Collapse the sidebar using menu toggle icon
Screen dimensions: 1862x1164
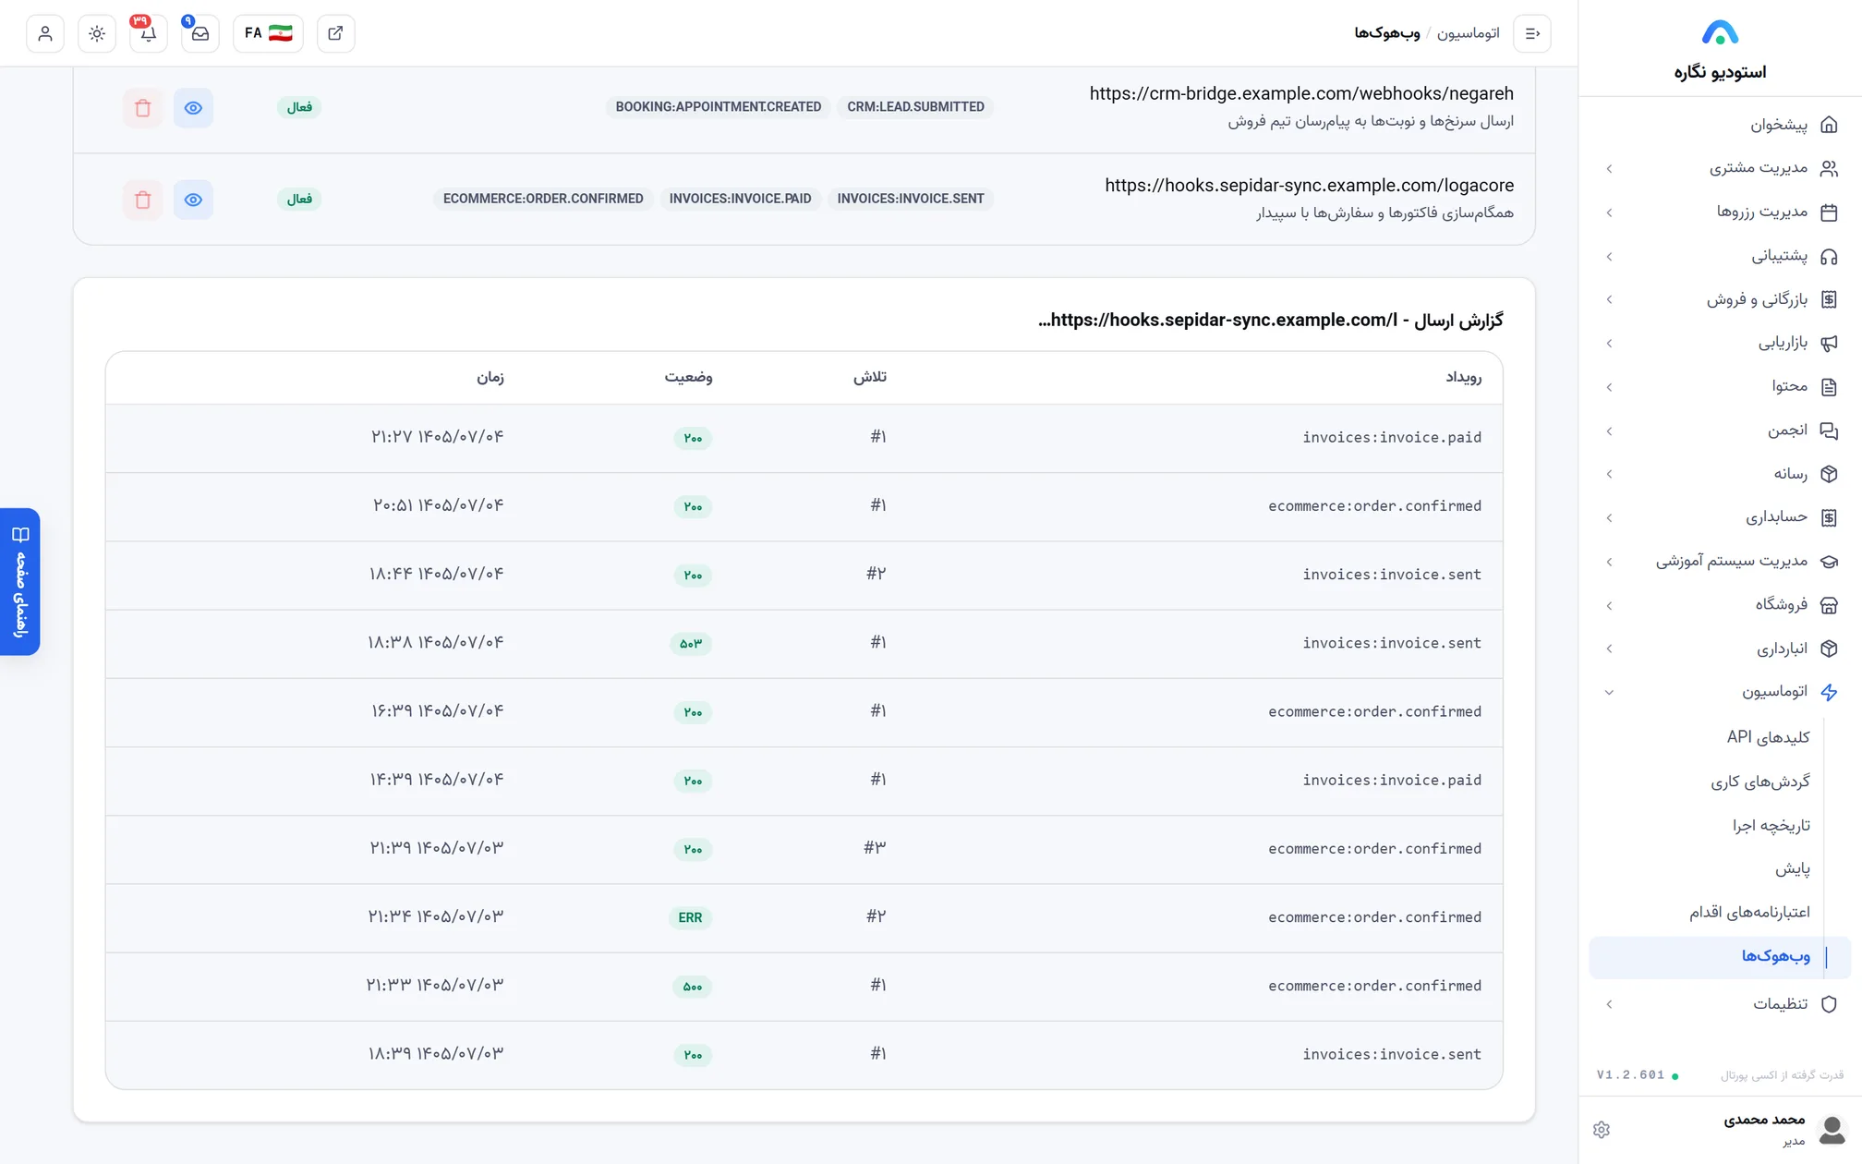pos(1532,33)
